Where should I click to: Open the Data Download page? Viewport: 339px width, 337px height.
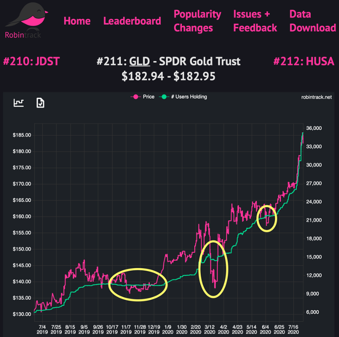coord(312,21)
